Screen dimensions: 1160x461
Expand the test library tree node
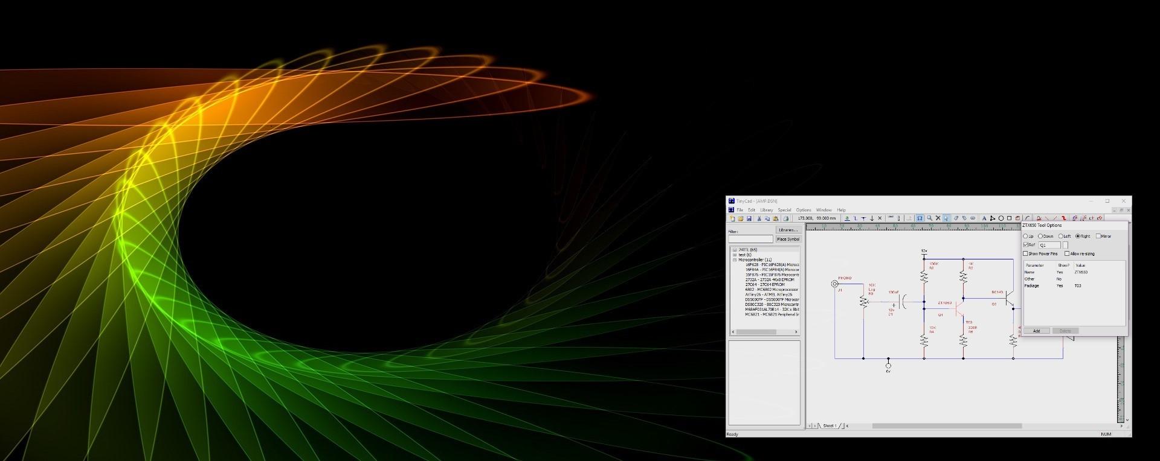[735, 255]
